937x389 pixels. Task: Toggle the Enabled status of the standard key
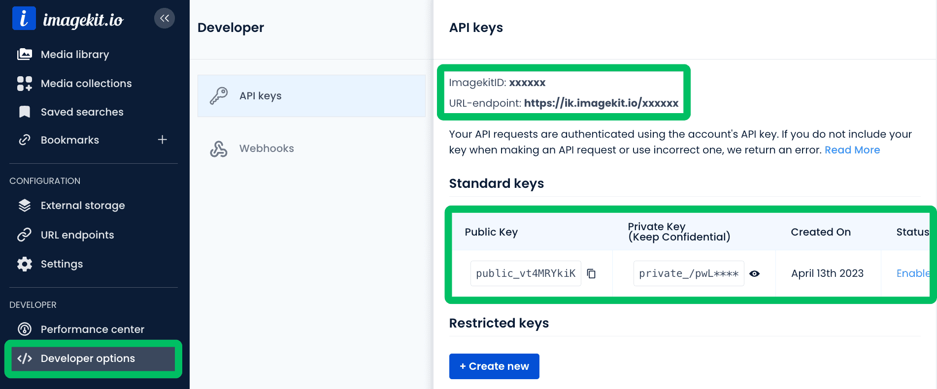[912, 273]
